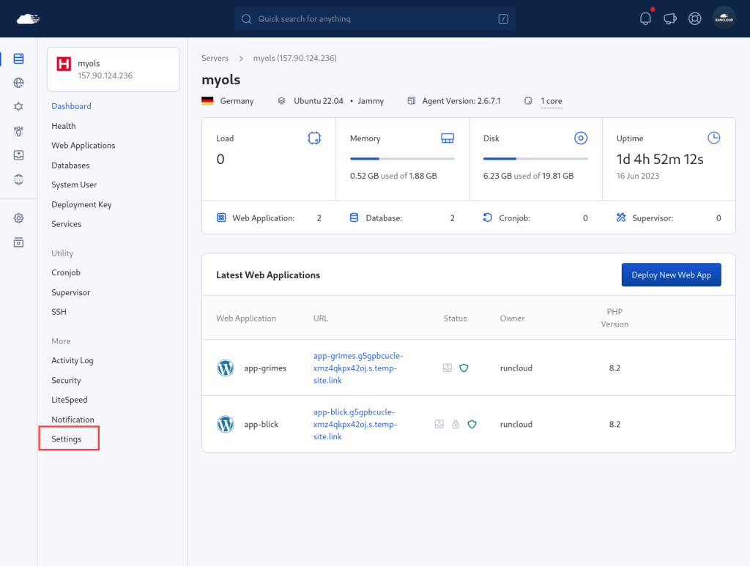Open the gear settings icon in the left rail
This screenshot has width=750, height=566.
(x=18, y=218)
